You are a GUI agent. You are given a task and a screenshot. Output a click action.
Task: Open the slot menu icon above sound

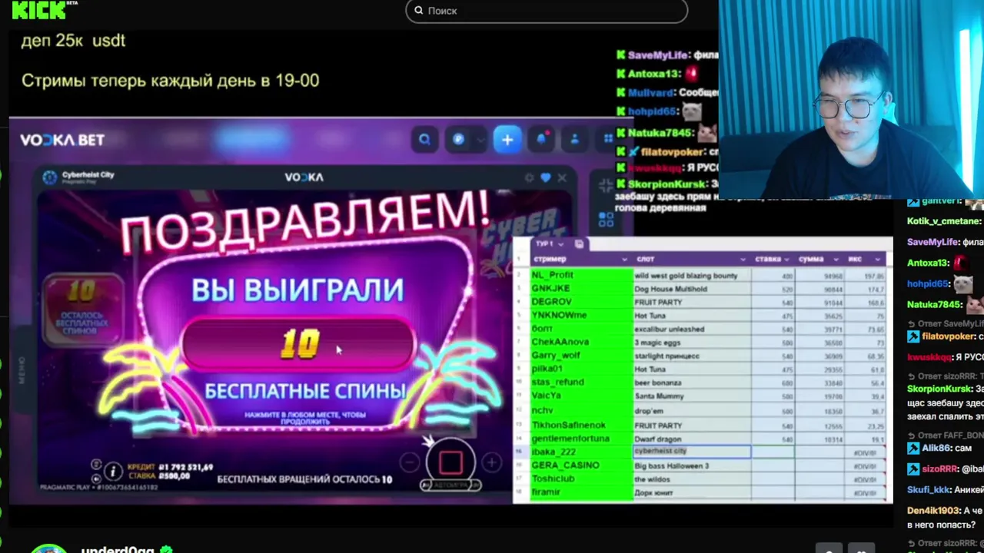pos(96,465)
